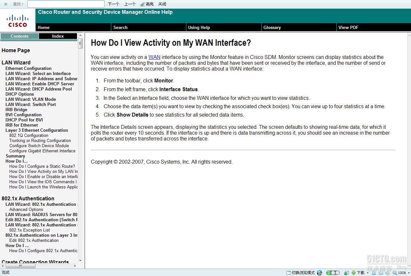This screenshot has width=411, height=276.
Task: Switch to the Index tab
Action: point(58,36)
